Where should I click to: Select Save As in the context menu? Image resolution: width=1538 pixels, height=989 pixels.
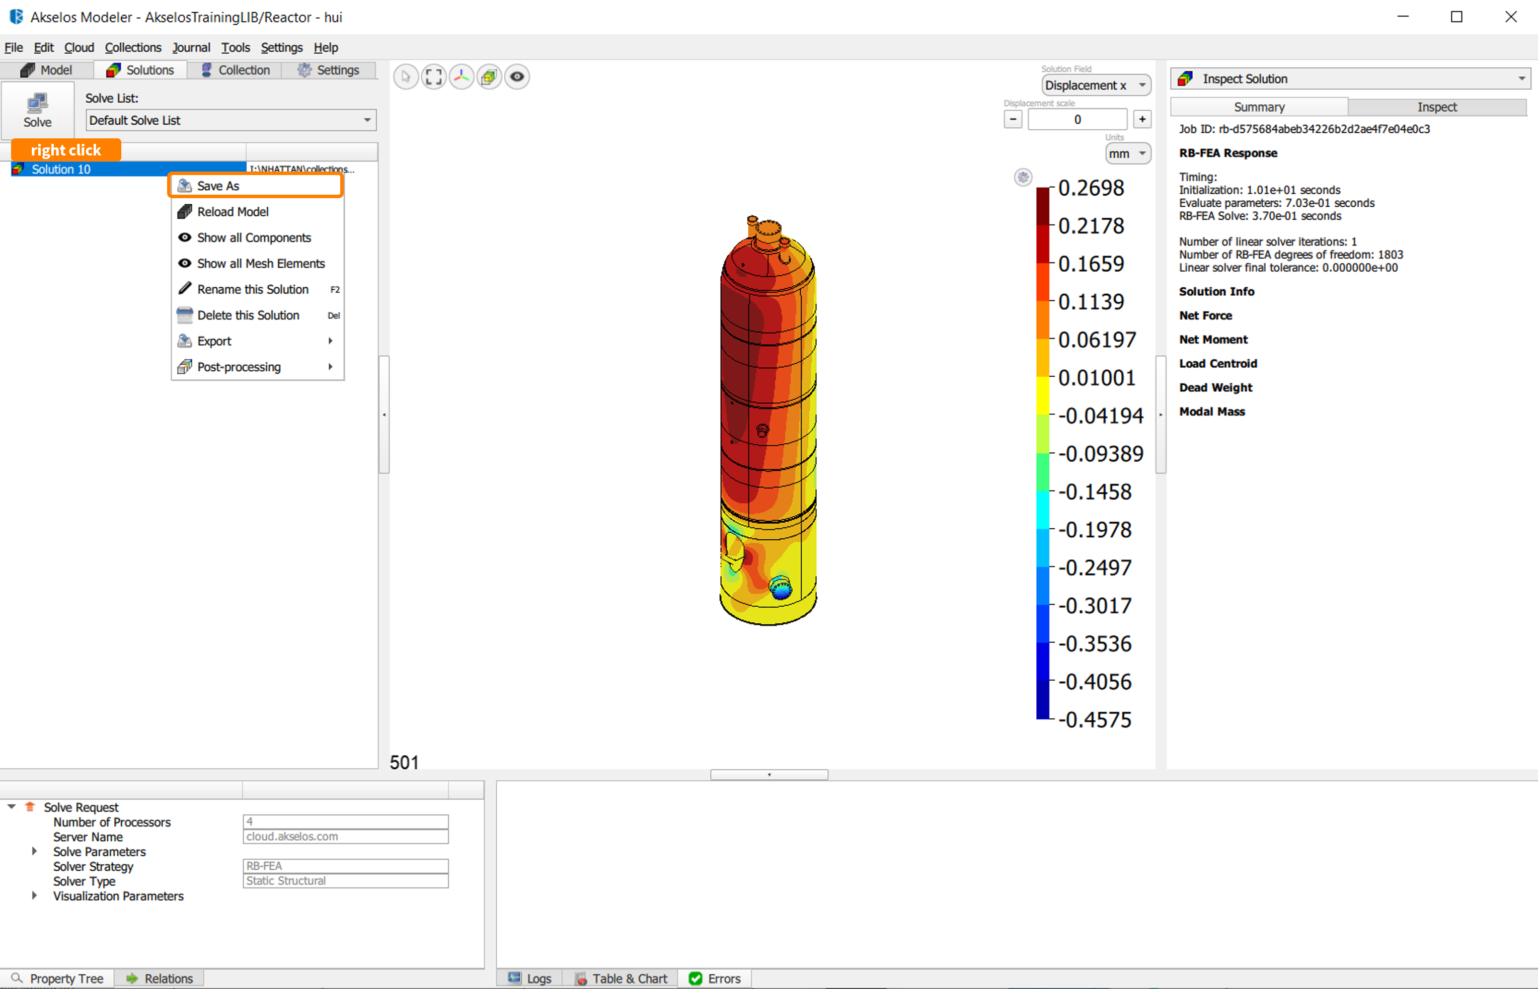click(x=218, y=186)
